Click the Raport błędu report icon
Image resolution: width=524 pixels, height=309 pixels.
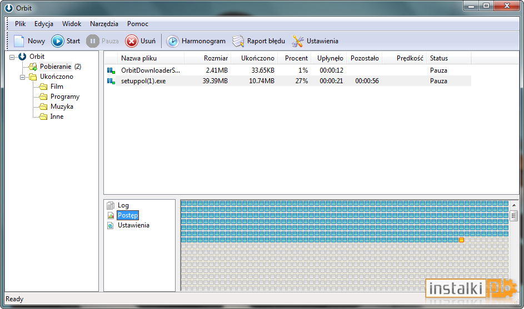[238, 42]
